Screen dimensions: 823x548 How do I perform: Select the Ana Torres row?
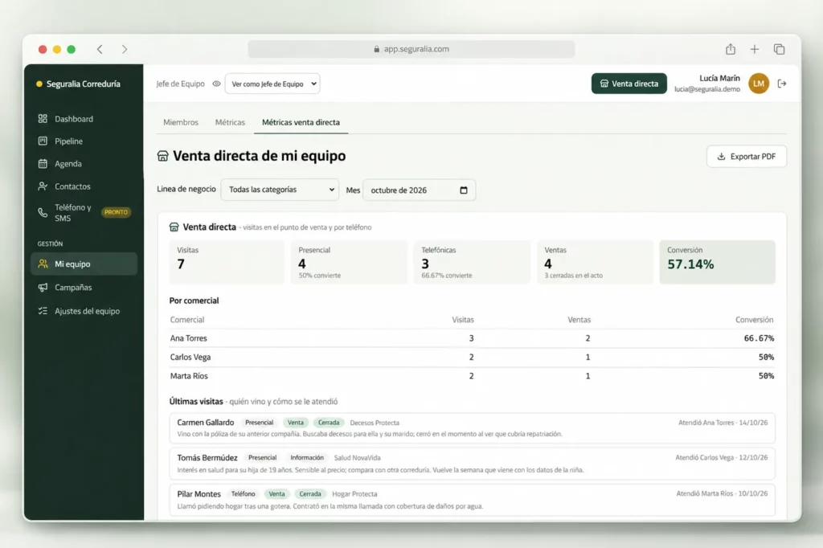point(472,338)
